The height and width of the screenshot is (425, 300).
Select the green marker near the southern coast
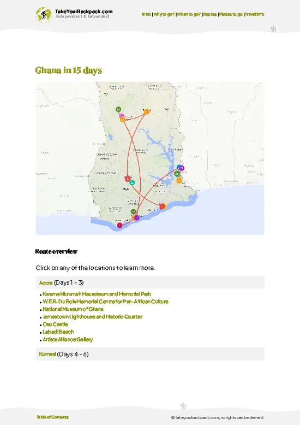click(133, 211)
